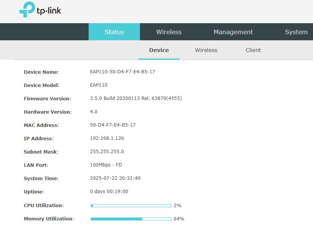Click the 2% CPU percentage value

[178, 206]
